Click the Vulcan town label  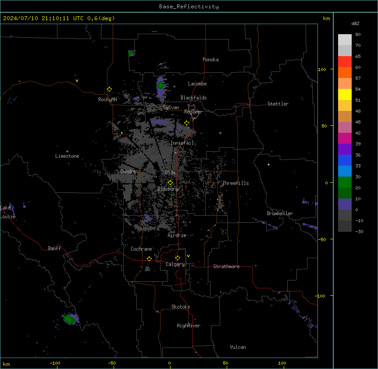238,347
